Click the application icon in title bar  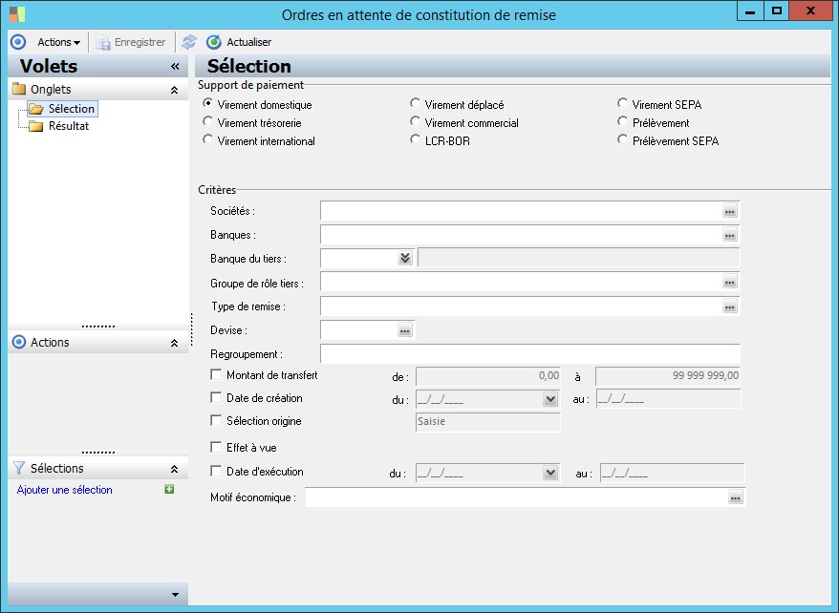point(16,14)
